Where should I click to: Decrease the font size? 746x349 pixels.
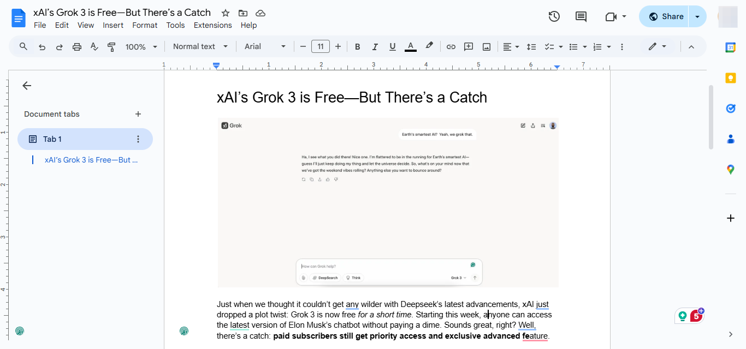pyautogui.click(x=303, y=47)
